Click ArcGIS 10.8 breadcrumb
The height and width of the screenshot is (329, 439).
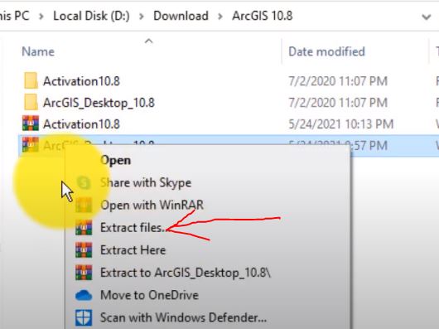(263, 16)
